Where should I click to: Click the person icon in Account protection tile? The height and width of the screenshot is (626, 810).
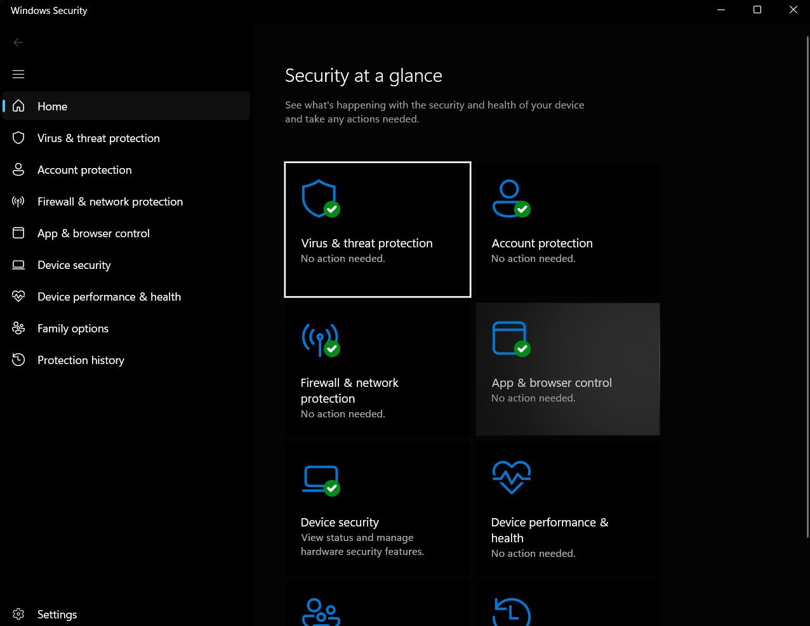click(x=510, y=199)
